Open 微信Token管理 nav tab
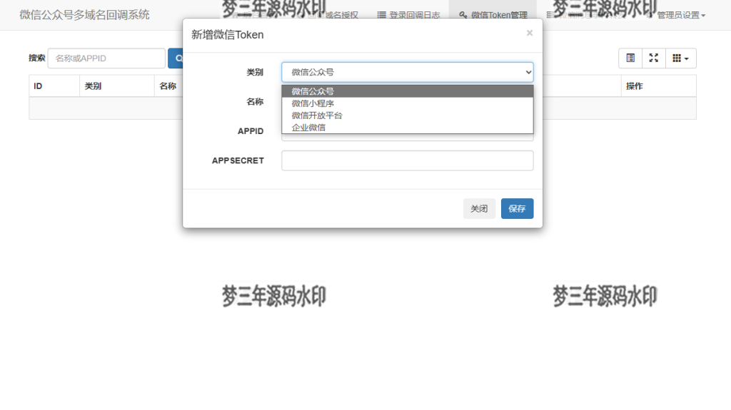The image size is (731, 410). (493, 15)
